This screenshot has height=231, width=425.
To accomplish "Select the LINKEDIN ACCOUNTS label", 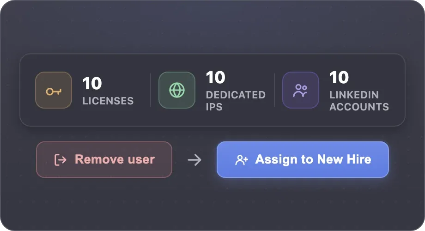I will (x=359, y=101).
